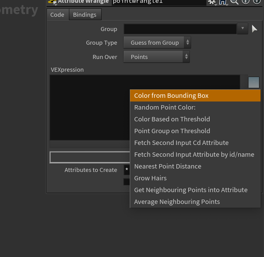Click the node info icon
264x257 pixels.
pos(245,2)
